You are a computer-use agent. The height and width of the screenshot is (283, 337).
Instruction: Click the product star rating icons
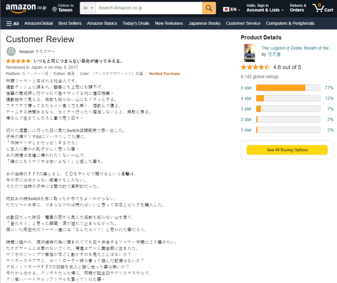point(255,67)
